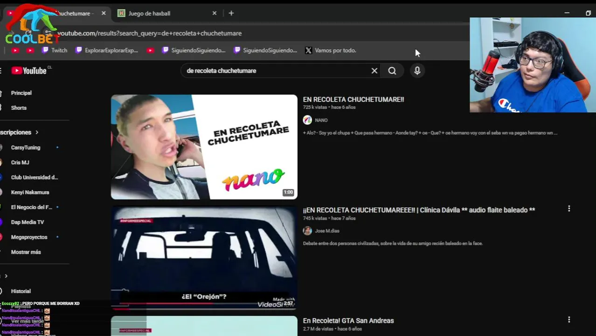Click the address bar URL

149,33
